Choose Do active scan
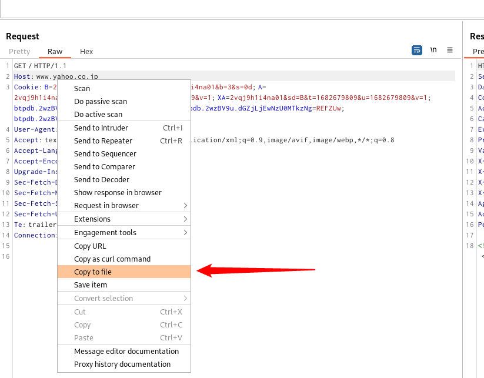The image size is (484, 378). tap(98, 114)
